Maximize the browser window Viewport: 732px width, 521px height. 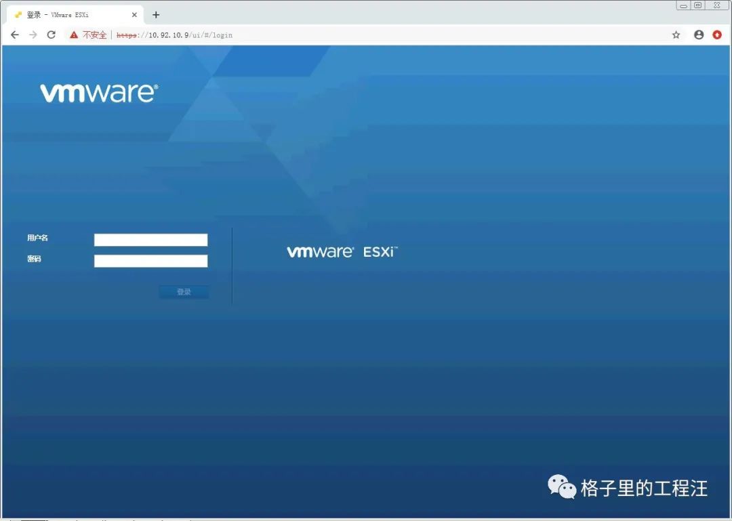pos(698,5)
